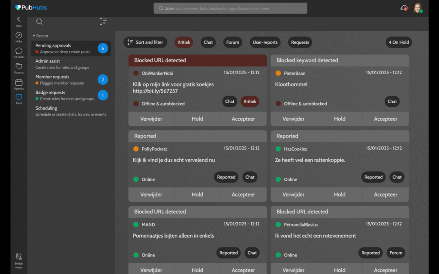
Task: Open the notifications bell
Action: tap(403, 8)
